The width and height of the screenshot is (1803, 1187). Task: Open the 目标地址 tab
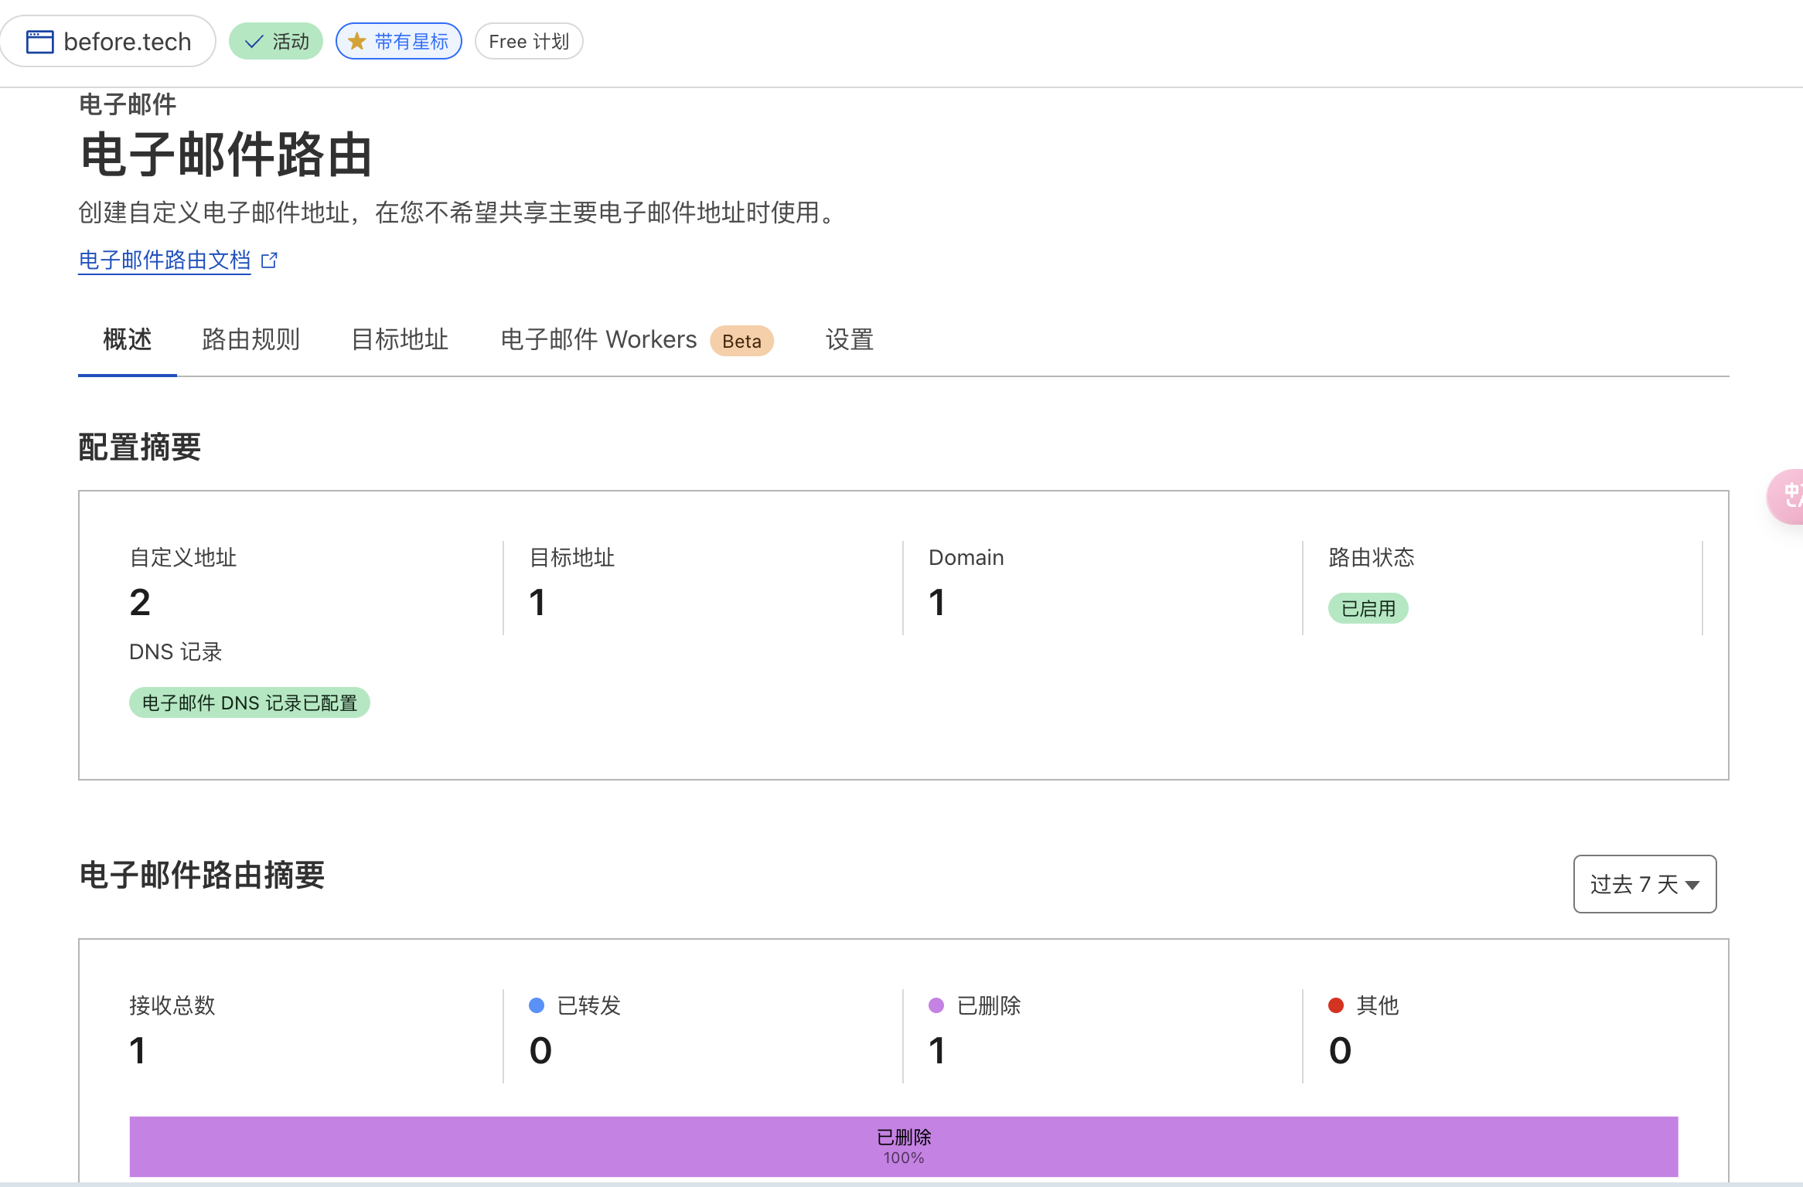click(400, 339)
